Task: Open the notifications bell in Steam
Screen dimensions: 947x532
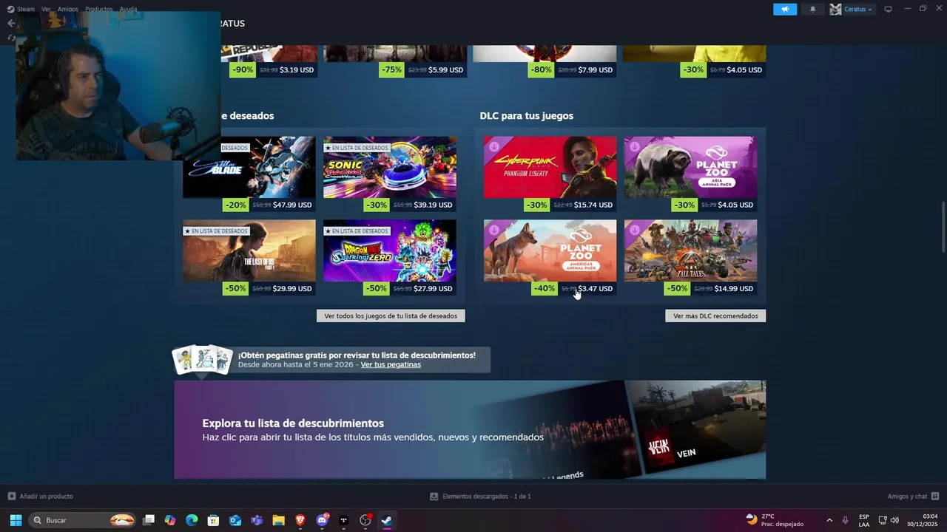Action: click(x=813, y=9)
